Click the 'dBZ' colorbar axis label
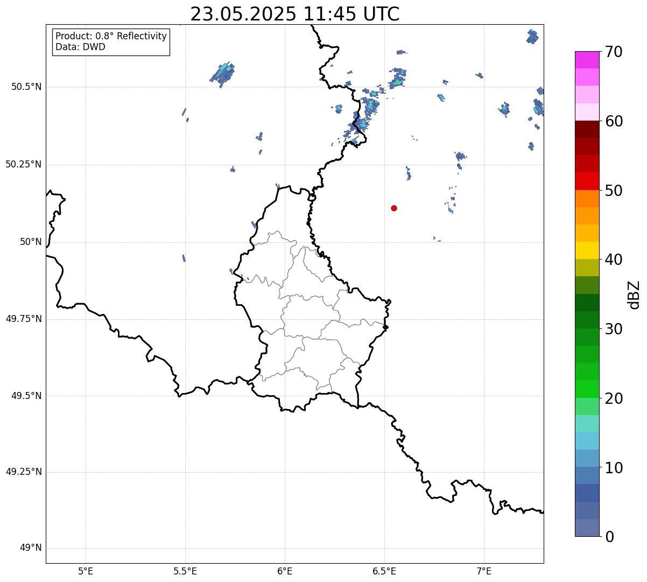Viewport: 647px width, 582px height. point(634,294)
